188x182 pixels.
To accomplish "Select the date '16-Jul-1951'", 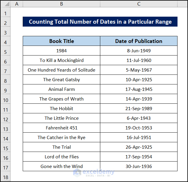I will click(x=139, y=137).
